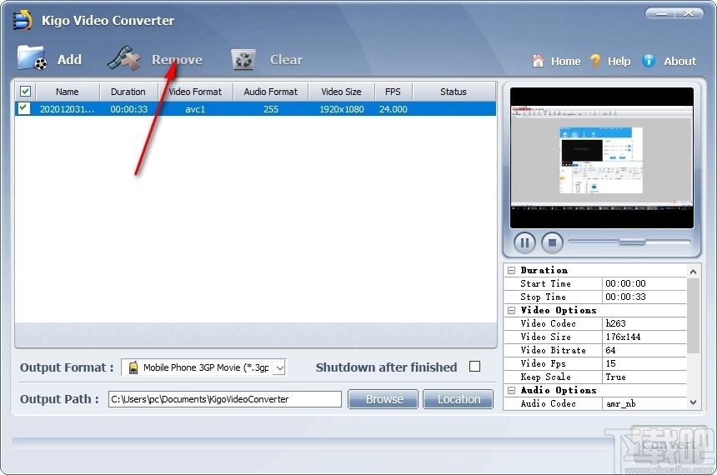The height and width of the screenshot is (475, 717).
Task: Click the Video Format column header
Action: 195,92
